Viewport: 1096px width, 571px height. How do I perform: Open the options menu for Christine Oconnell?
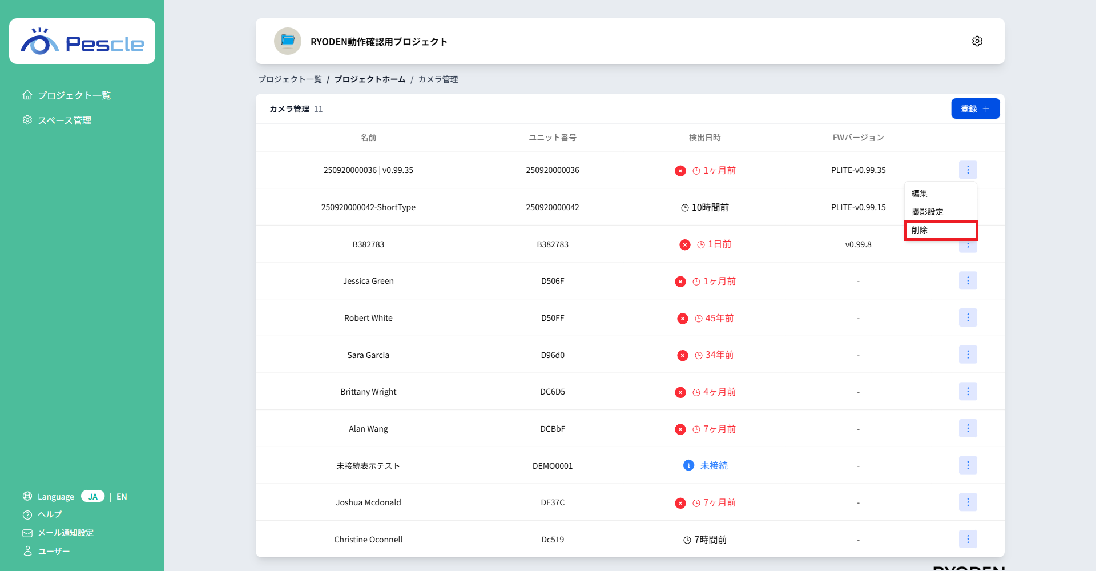point(968,539)
